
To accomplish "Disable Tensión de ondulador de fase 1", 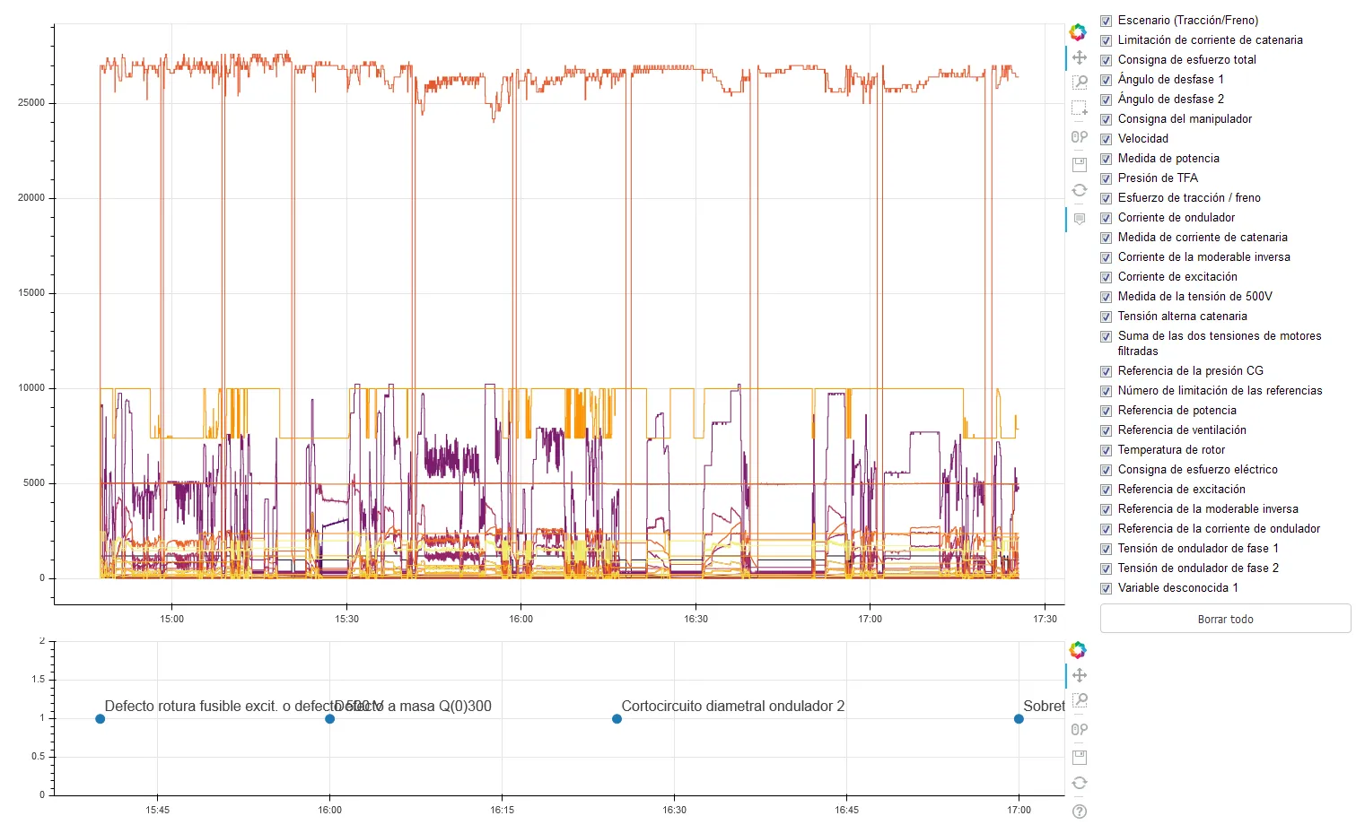I will click(x=1107, y=549).
